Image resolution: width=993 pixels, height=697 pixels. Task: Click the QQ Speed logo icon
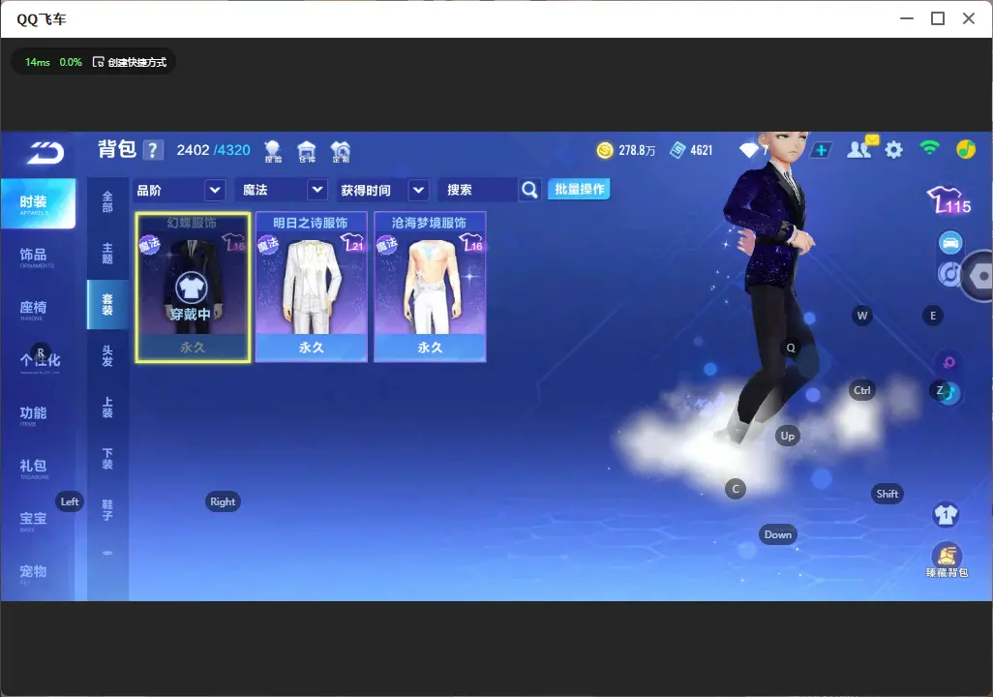[45, 152]
